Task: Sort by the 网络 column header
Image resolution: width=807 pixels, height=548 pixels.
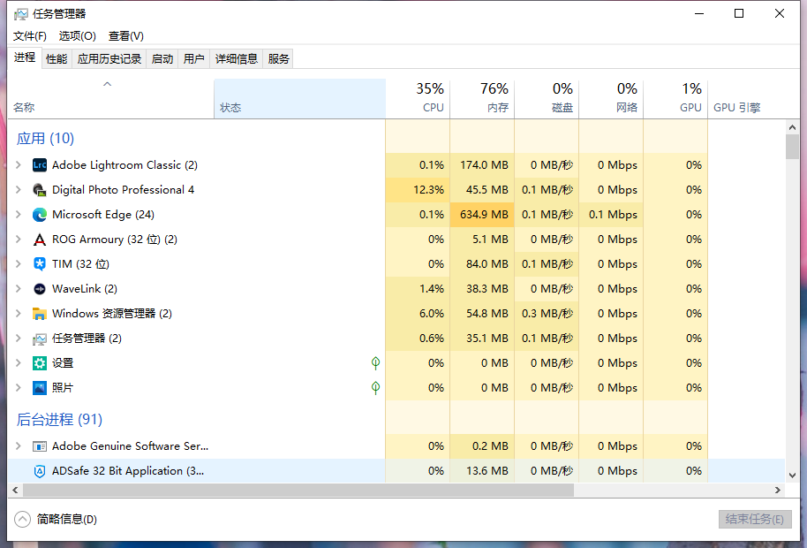Action: 611,98
